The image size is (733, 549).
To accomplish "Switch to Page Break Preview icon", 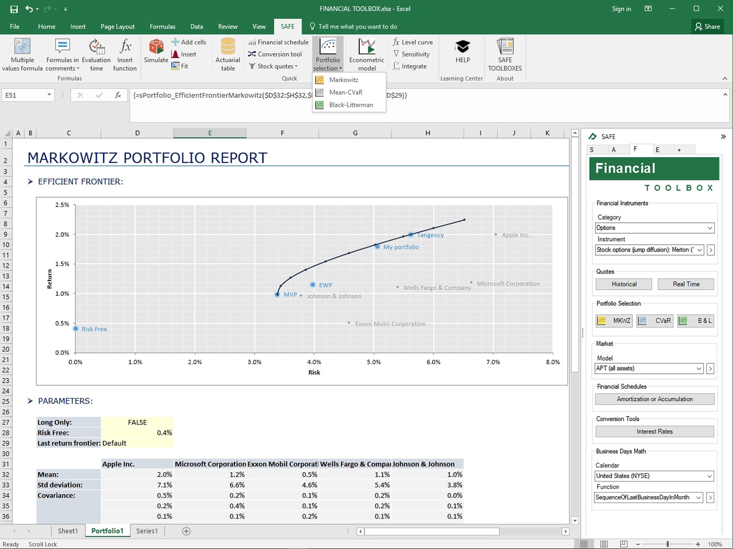I will (x=624, y=544).
